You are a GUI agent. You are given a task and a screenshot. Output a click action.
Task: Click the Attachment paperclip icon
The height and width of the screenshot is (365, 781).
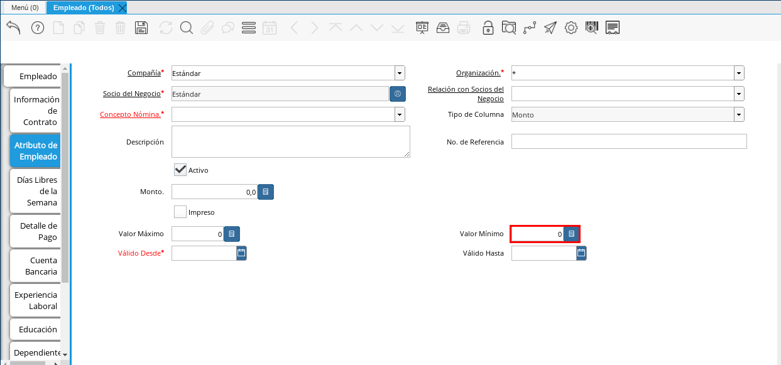[x=207, y=28]
